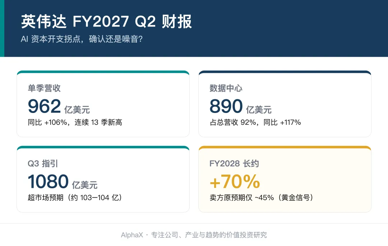Select the Q3 指引 card label
Image resolution: width=388 pixels, height=246 pixels.
pos(43,164)
